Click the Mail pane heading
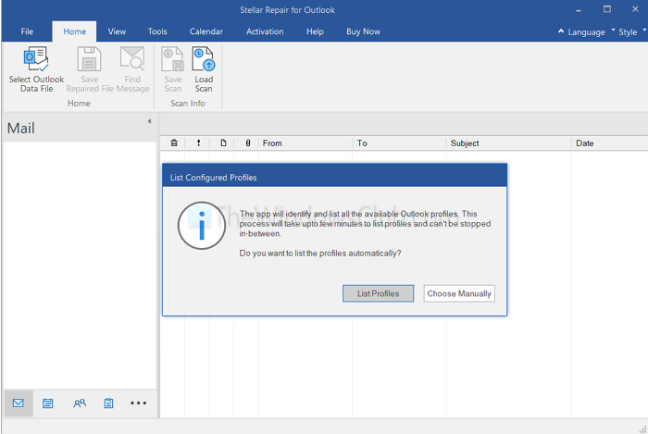Image resolution: width=648 pixels, height=434 pixels. pos(20,128)
